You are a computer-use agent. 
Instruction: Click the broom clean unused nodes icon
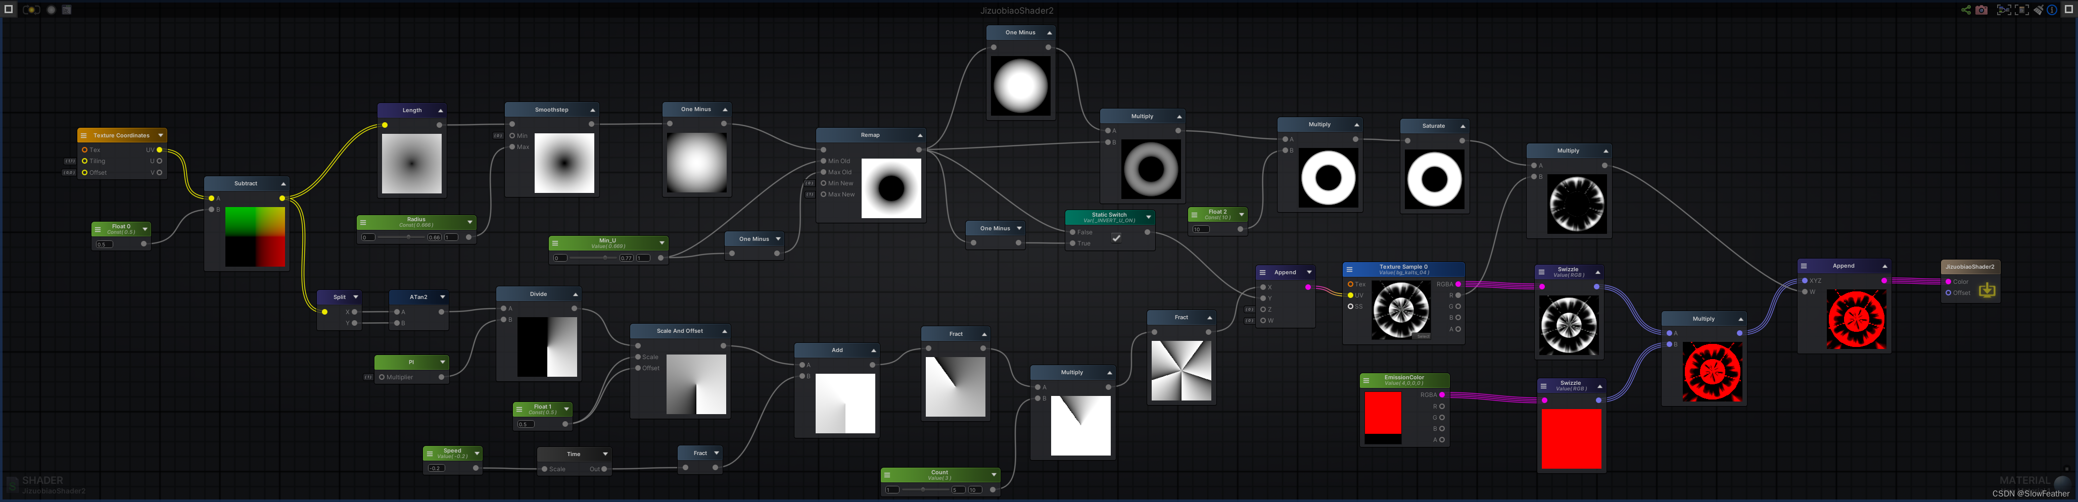[2039, 10]
